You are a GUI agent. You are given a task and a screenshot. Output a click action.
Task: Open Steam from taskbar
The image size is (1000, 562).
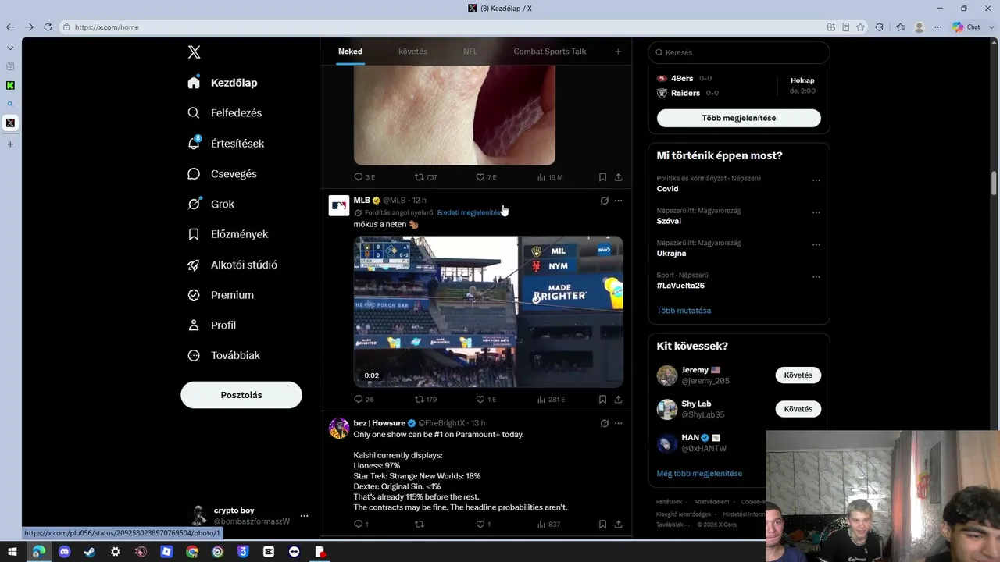tap(90, 552)
